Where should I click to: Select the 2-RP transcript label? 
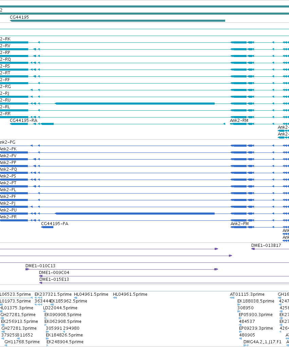click(x=5, y=53)
